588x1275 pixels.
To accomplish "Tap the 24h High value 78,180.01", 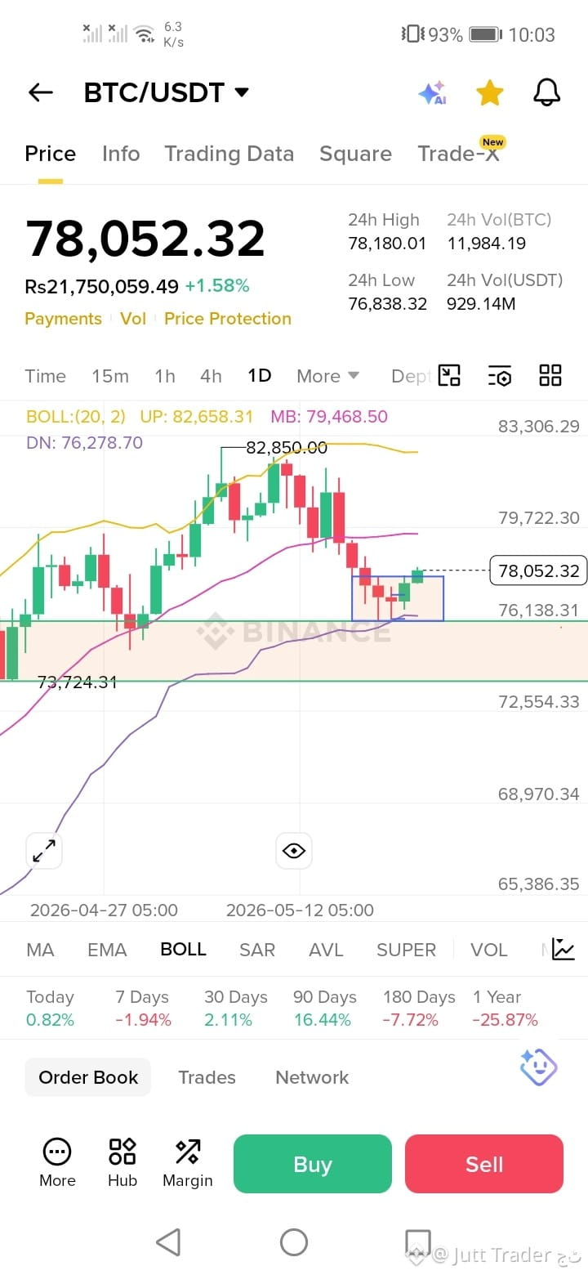I will pyautogui.click(x=387, y=244).
